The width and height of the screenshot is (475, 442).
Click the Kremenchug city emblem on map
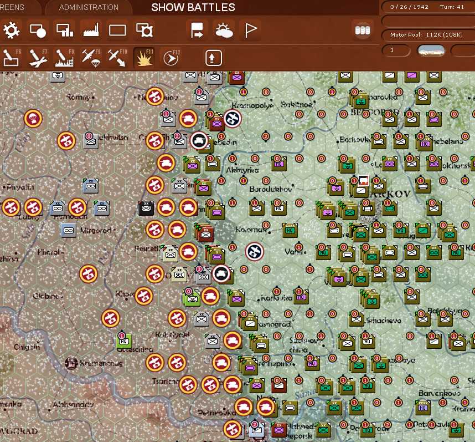tap(71, 363)
